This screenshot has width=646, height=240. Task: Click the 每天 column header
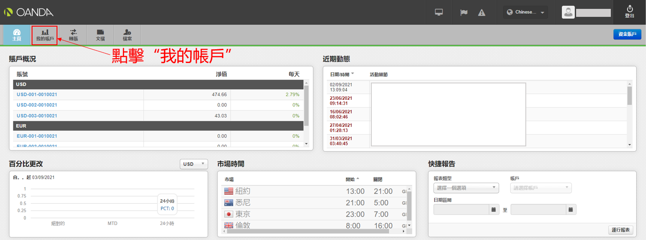click(294, 74)
